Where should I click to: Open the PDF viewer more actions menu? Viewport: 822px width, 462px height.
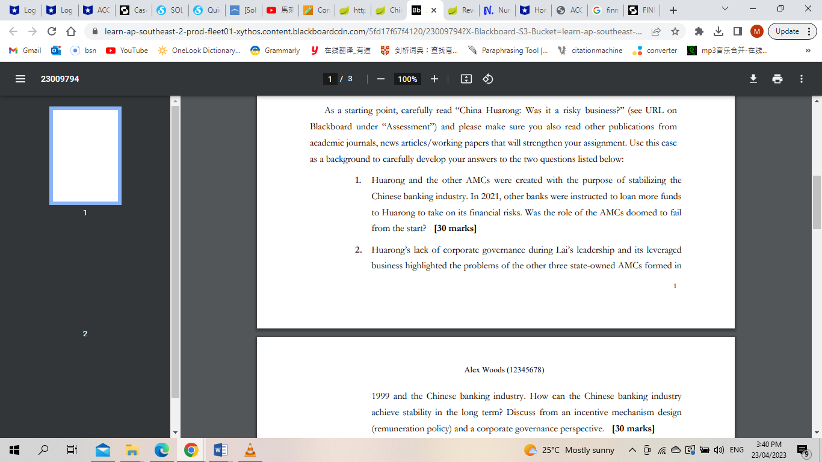point(802,79)
